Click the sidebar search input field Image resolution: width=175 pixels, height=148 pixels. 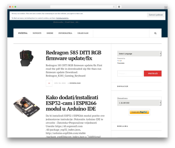130,73
